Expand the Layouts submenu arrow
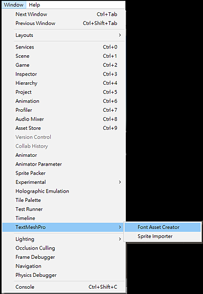This screenshot has height=294, width=203. tap(120, 35)
